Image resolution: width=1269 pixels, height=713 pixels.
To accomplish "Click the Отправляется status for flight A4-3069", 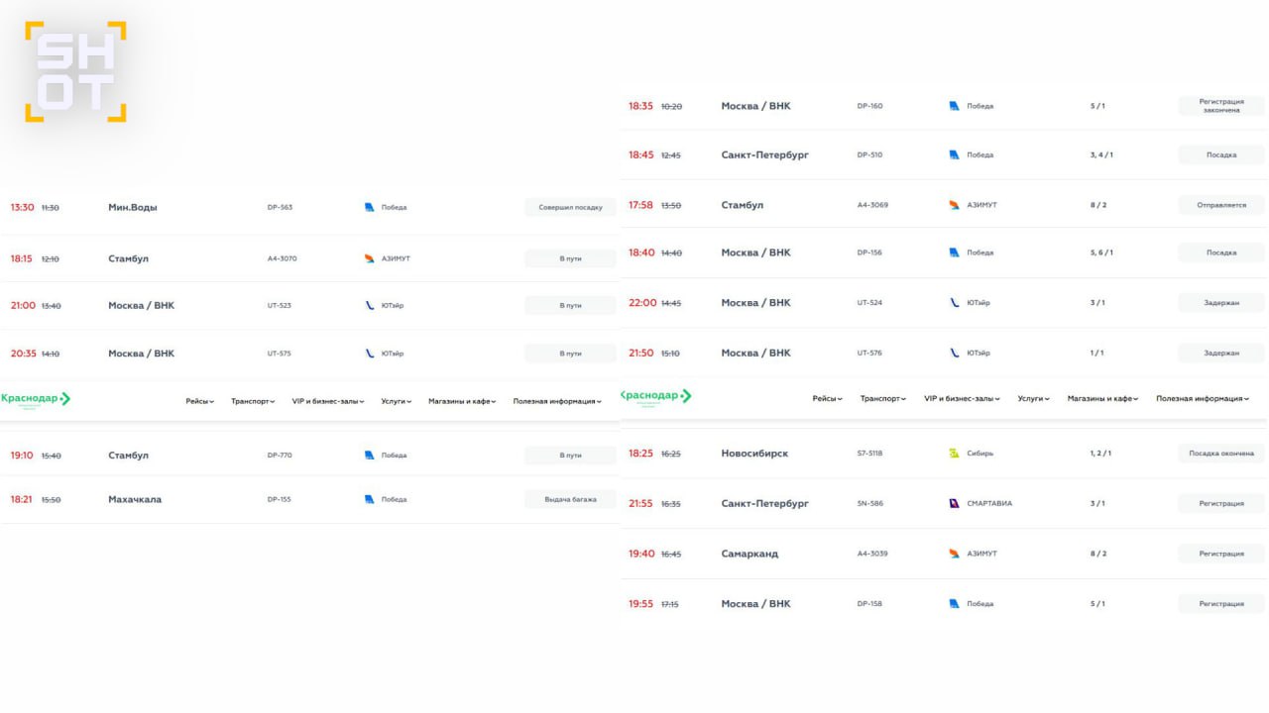I will [1220, 205].
